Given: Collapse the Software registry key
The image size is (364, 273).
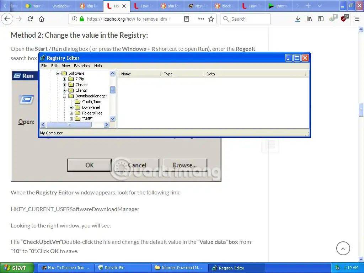Looking at the screenshot, I should [58, 73].
